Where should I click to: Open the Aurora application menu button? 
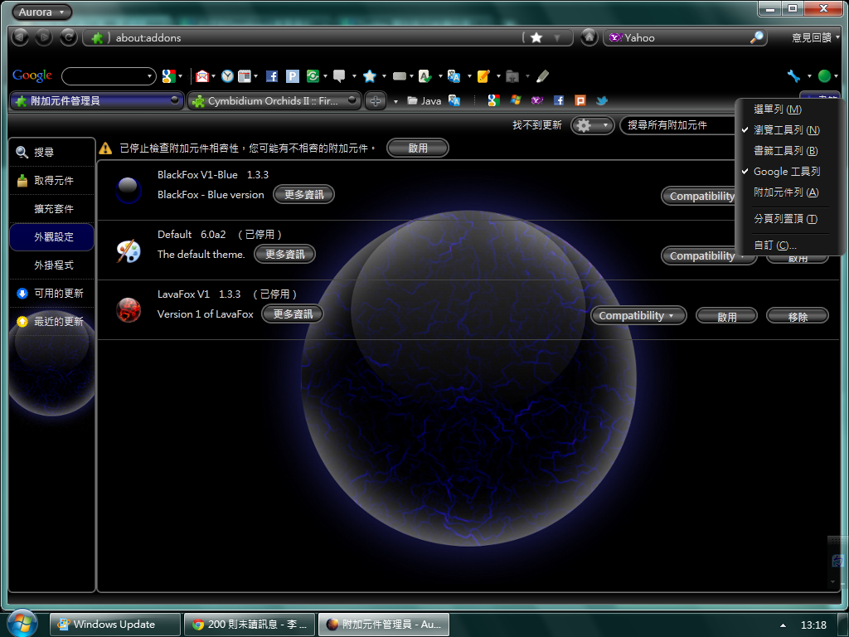point(41,12)
